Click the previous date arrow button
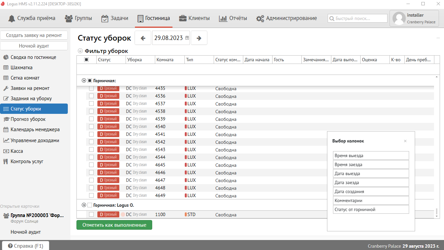Image resolution: width=444 pixels, height=250 pixels. coord(143,38)
